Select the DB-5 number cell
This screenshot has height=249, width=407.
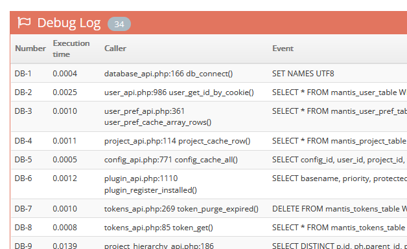[23, 160]
